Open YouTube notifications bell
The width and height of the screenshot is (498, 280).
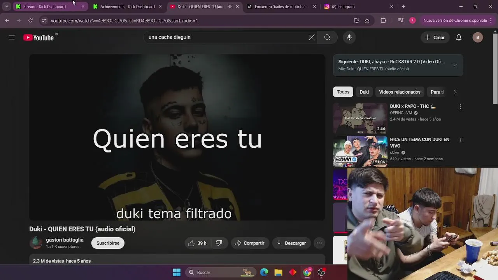tap(459, 37)
